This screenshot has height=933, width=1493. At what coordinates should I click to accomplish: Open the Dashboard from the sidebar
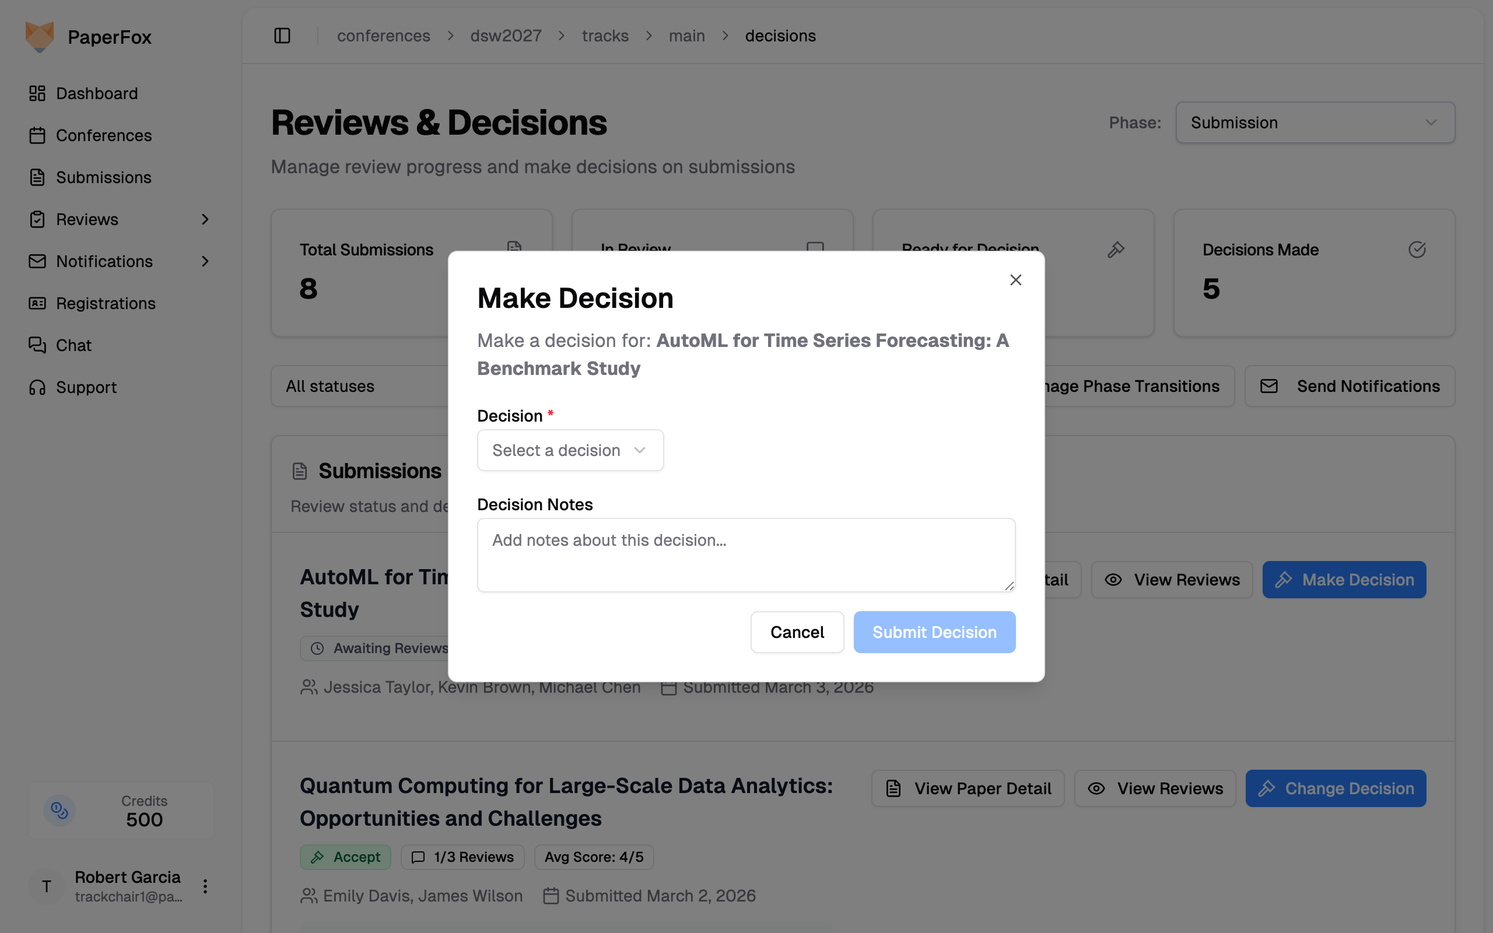pyautogui.click(x=97, y=93)
